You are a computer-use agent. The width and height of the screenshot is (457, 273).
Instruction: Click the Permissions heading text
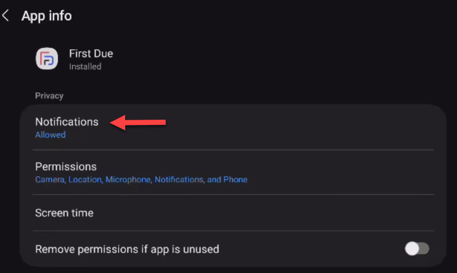click(x=66, y=167)
